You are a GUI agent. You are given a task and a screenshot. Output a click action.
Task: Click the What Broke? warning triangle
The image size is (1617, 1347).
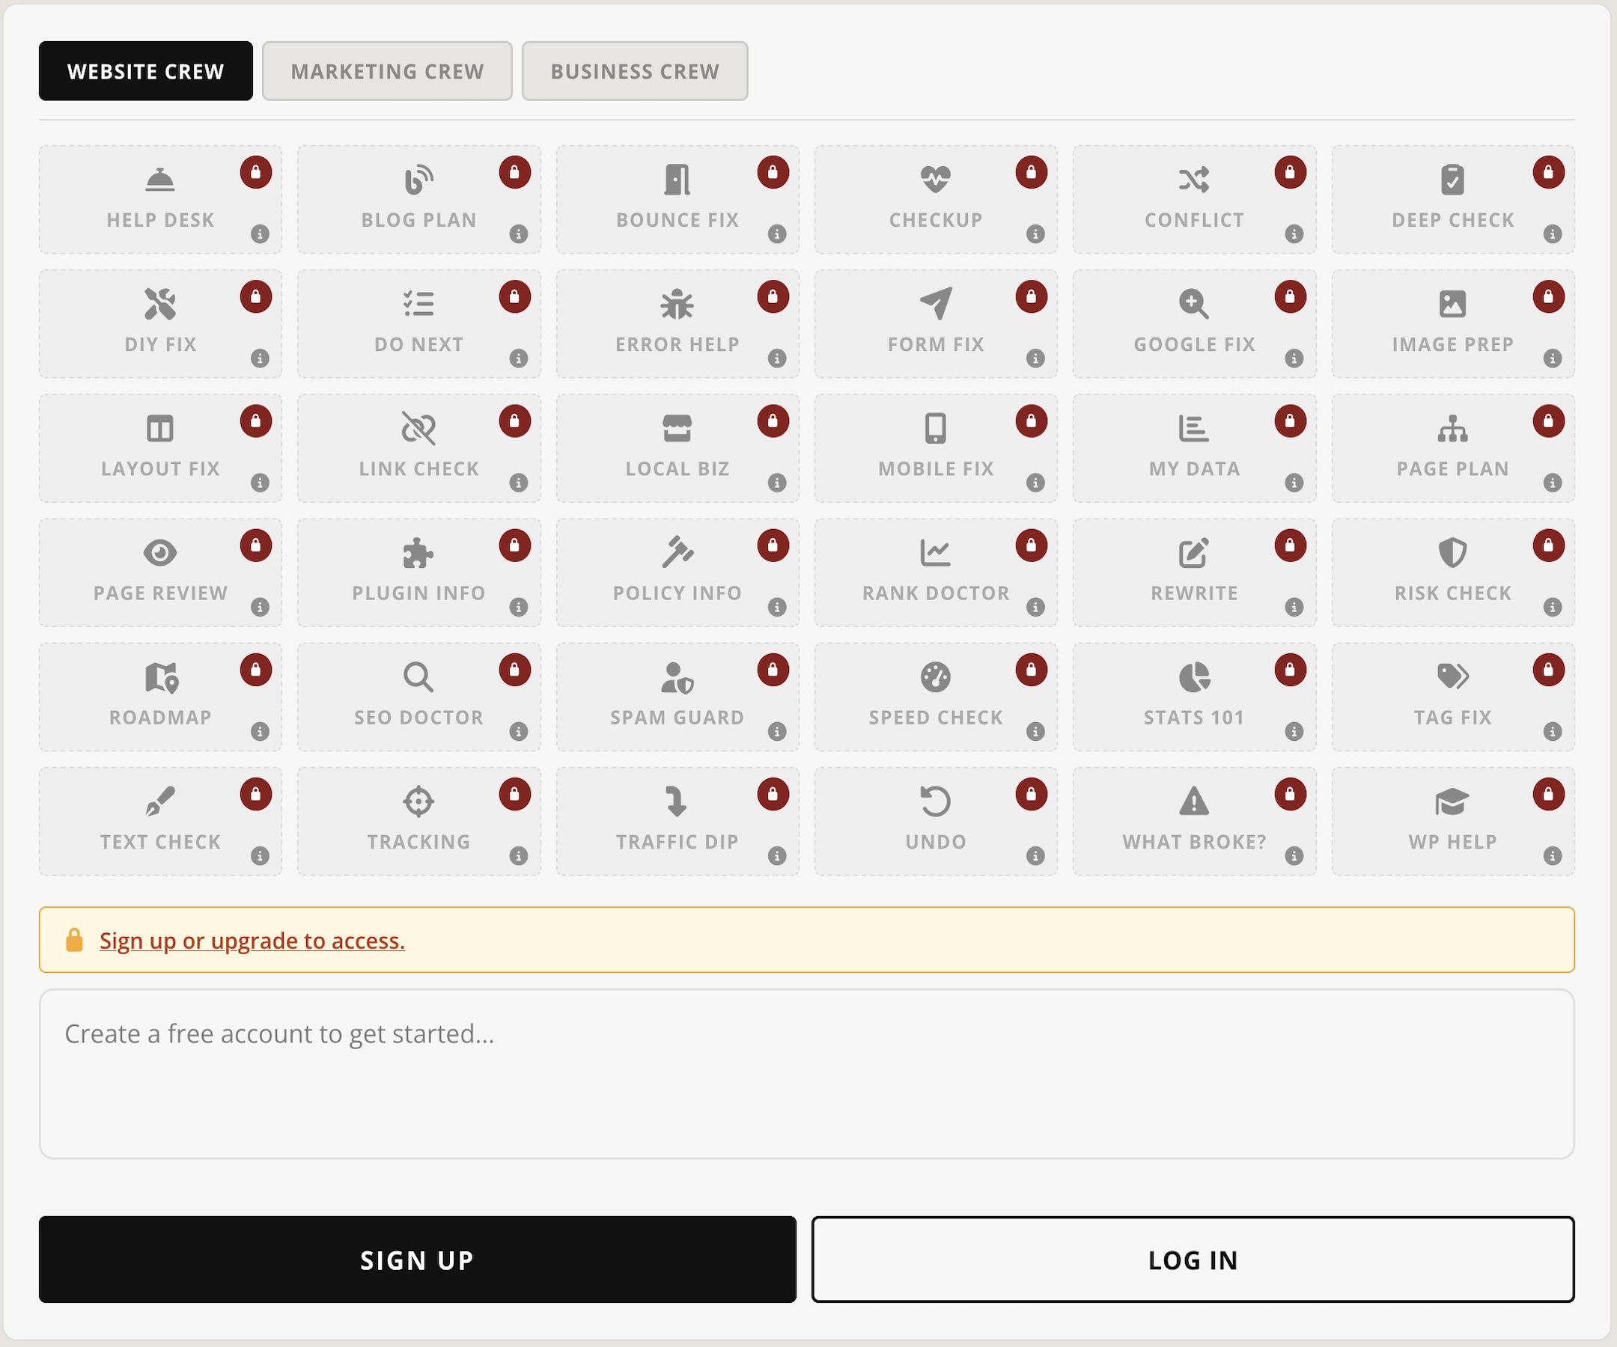pos(1194,802)
